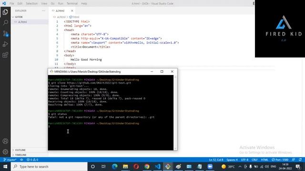Screen dimensions: 305x171
Task: Open the Extensions view
Action: (5, 55)
